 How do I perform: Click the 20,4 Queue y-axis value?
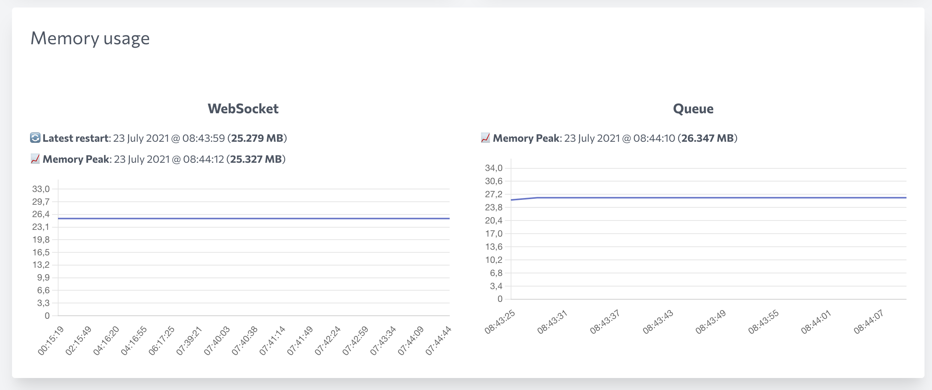pos(494,220)
